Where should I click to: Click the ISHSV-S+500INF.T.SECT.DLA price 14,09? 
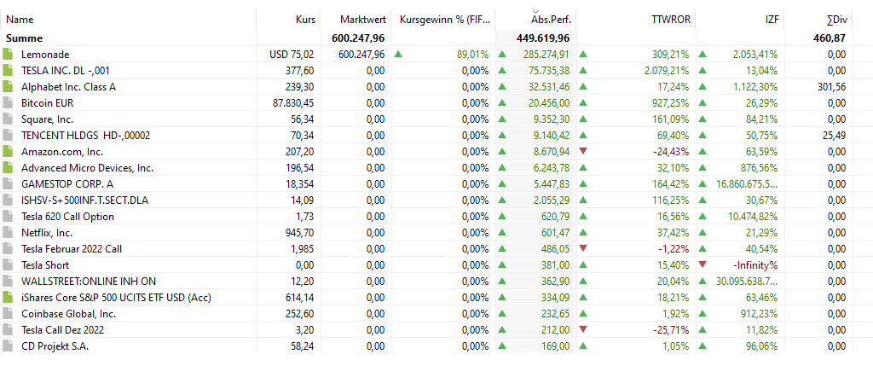tap(304, 200)
